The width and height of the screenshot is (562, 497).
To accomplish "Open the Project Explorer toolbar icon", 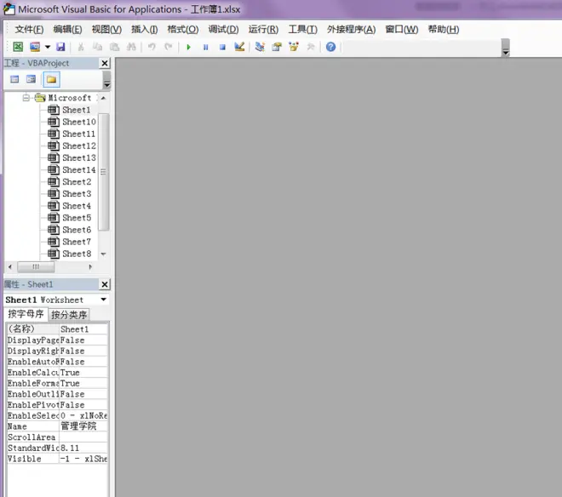I will click(260, 47).
